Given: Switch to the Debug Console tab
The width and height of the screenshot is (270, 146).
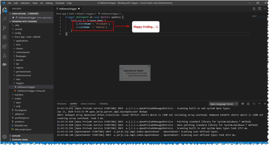Looking at the screenshot, I should (88, 104).
